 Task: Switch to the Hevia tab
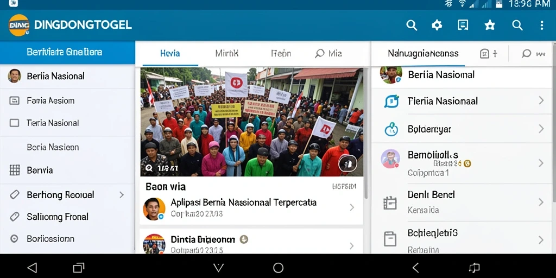(170, 54)
